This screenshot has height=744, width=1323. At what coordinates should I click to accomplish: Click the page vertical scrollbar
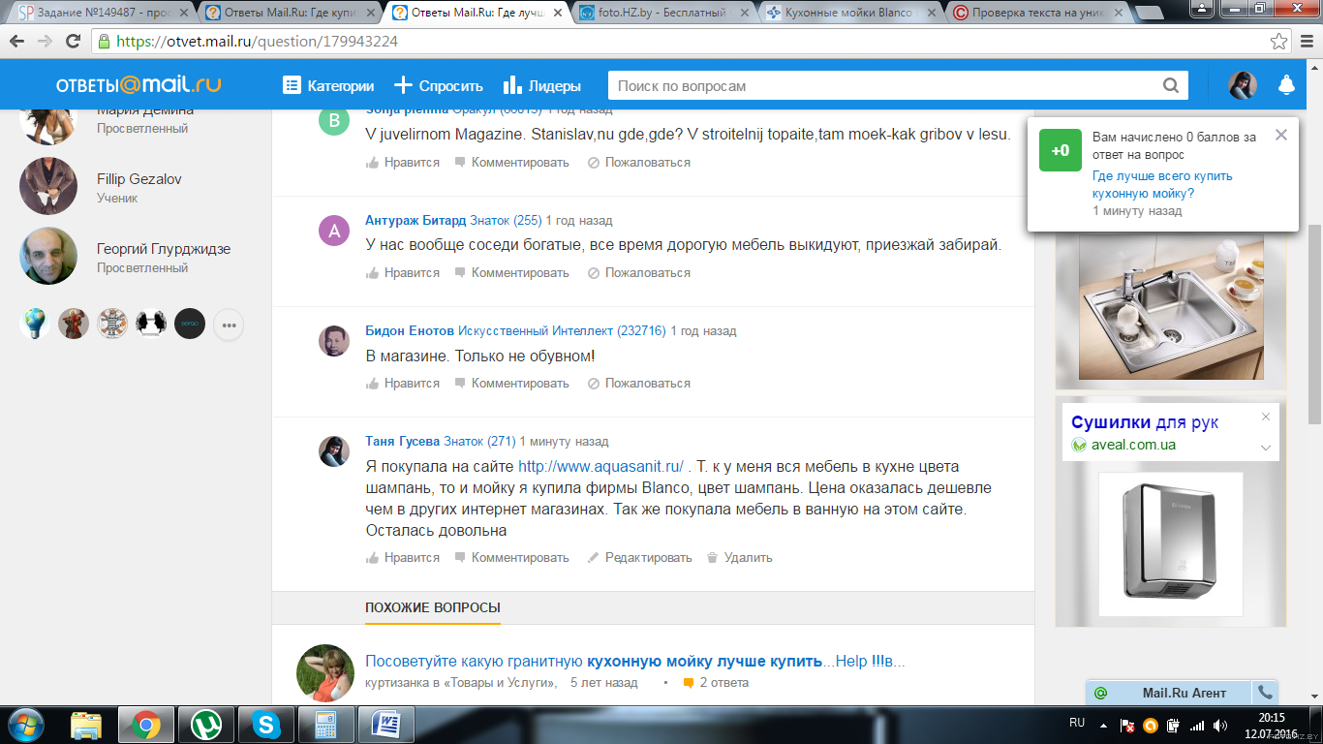coord(1314,325)
